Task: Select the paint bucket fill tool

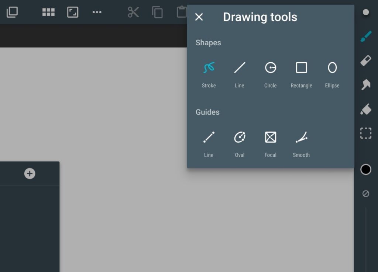Action: point(366,109)
